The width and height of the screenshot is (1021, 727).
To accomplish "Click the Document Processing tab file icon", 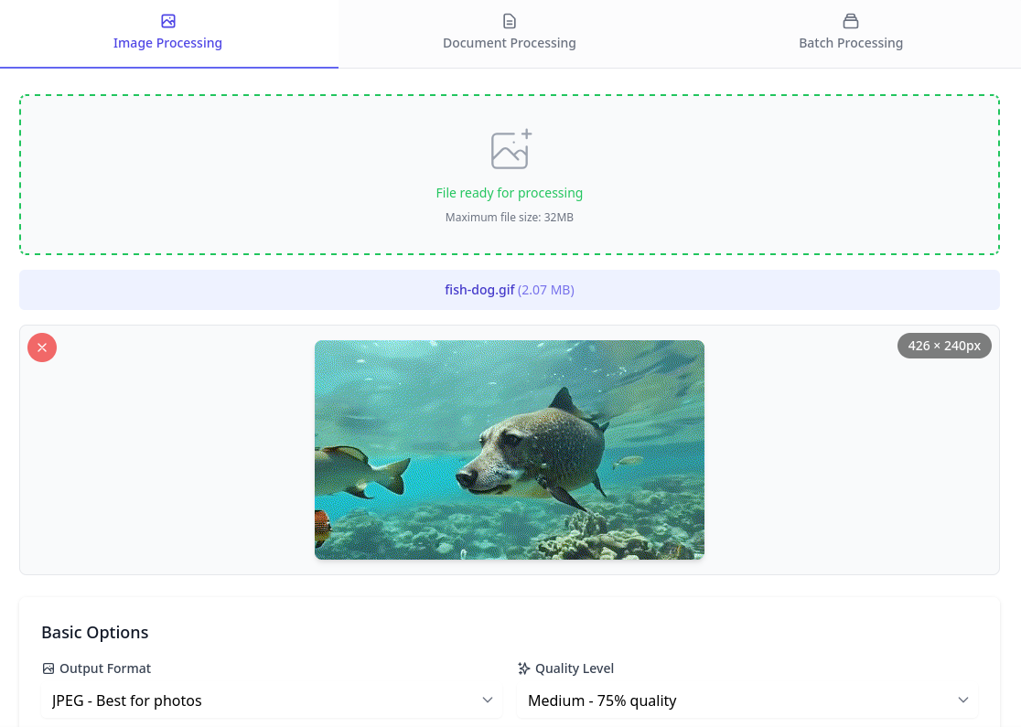I will coord(510,21).
